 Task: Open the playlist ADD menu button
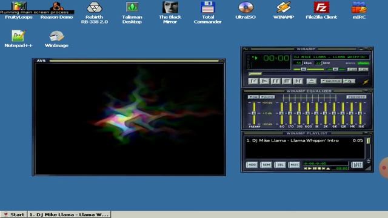(x=252, y=165)
